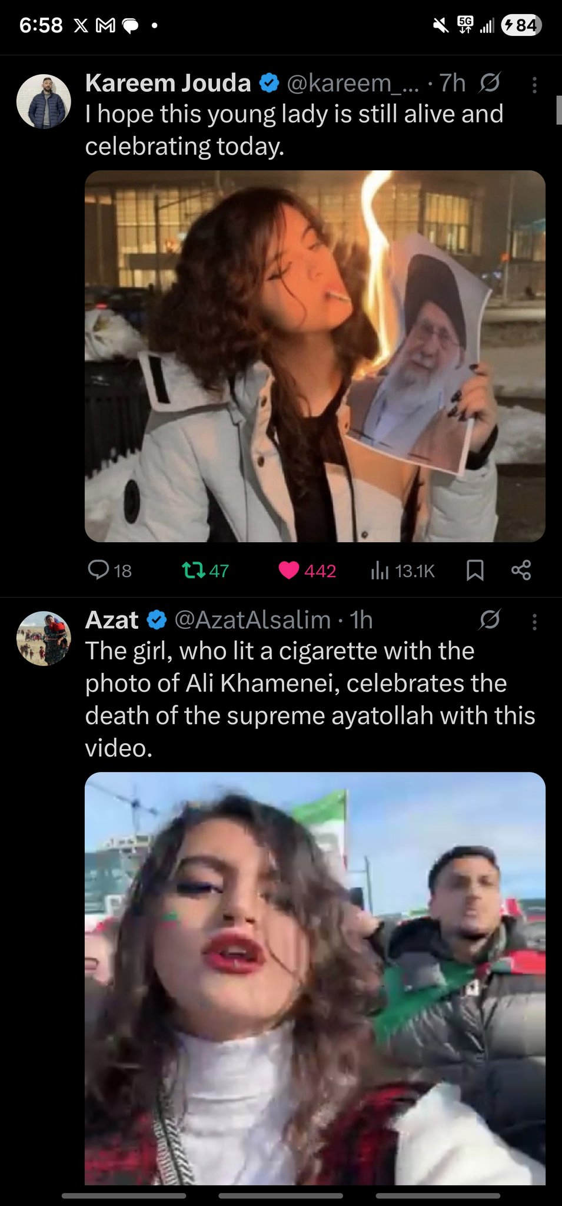Open the Kareem Jouda display name
The height and width of the screenshot is (1206, 562).
point(168,83)
